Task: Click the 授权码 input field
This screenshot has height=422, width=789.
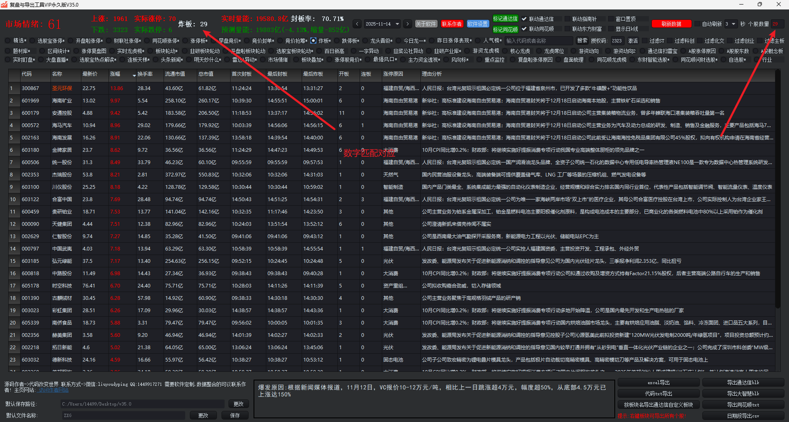Action: 616,41
